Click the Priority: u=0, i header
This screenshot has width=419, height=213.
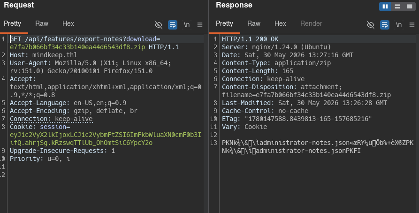(x=40, y=159)
